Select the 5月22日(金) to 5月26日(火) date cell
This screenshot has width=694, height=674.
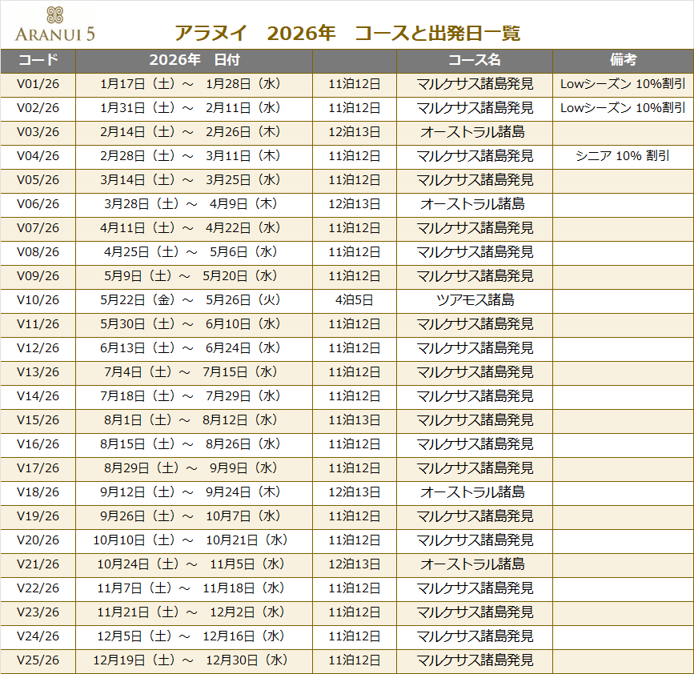coord(195,300)
